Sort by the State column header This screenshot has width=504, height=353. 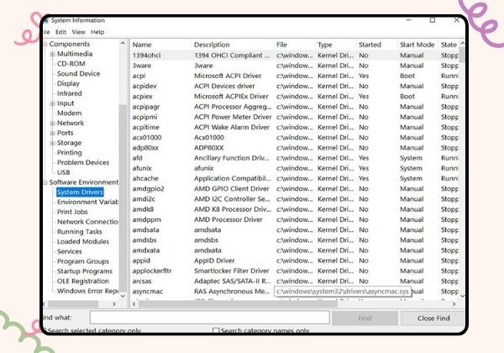click(x=449, y=45)
